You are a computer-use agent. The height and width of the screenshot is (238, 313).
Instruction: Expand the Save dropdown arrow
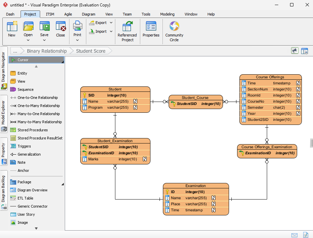44,40
